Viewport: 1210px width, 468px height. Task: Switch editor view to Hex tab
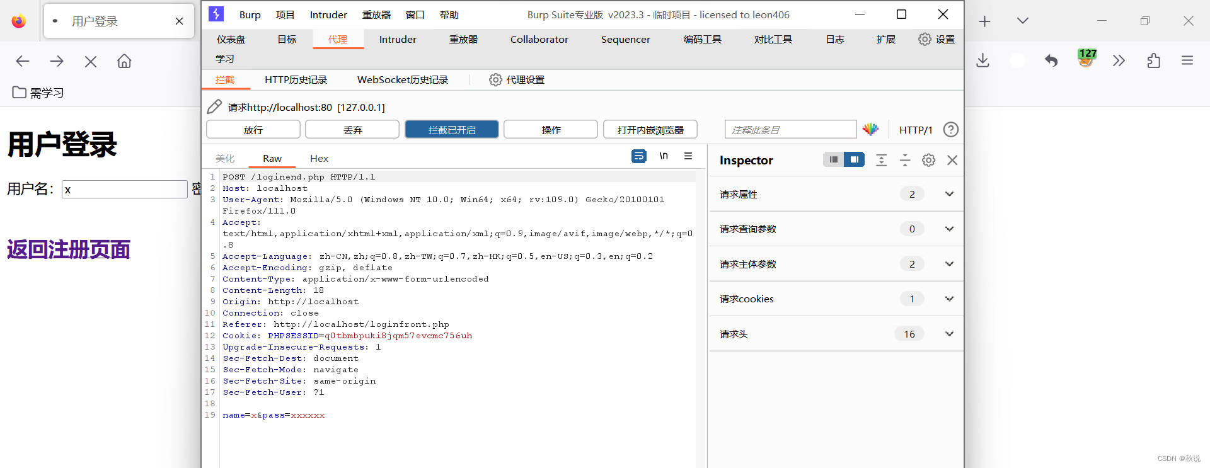point(320,158)
